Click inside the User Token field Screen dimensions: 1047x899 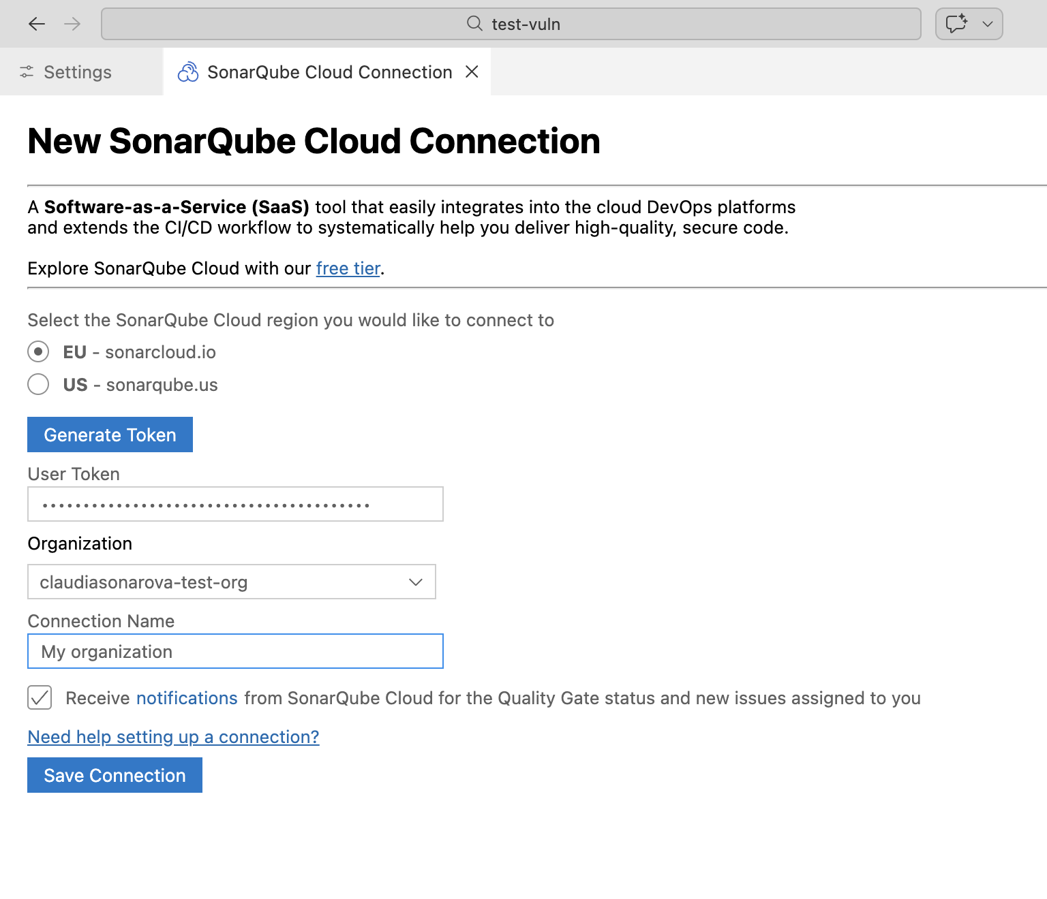tap(235, 504)
